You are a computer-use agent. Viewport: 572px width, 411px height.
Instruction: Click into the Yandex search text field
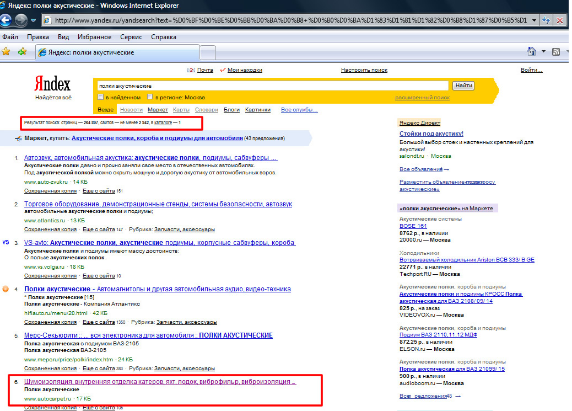(272, 86)
